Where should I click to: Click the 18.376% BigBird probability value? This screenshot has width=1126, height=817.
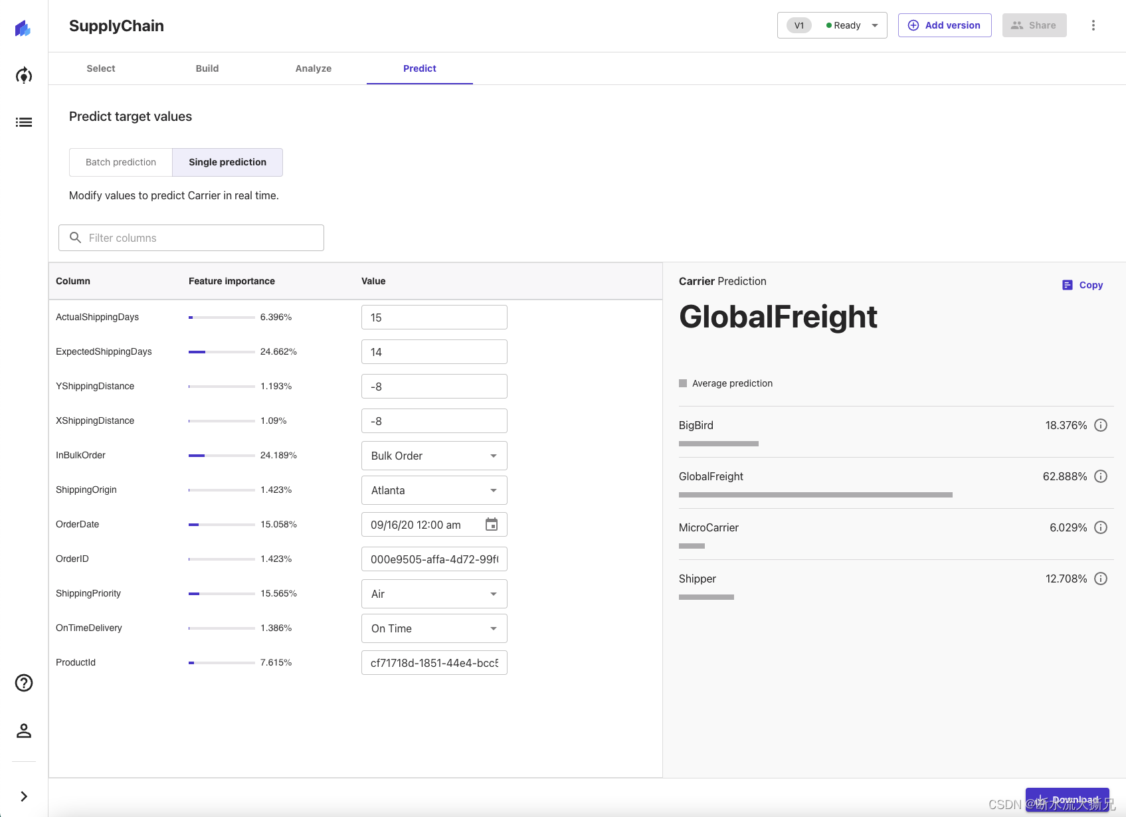click(1066, 425)
